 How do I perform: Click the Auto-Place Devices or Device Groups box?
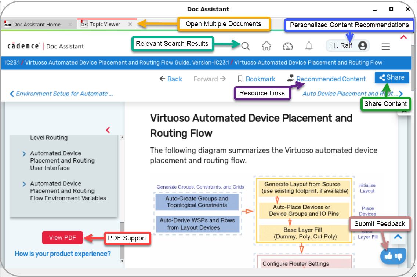[x=304, y=211]
